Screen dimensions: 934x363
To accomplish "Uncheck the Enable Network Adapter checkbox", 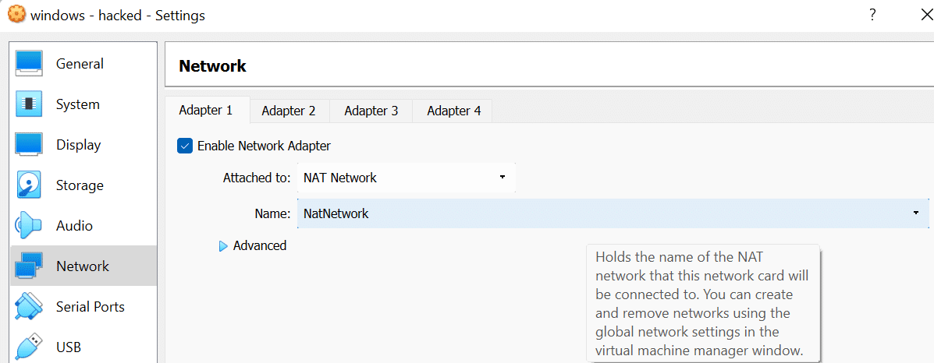I will tap(185, 146).
